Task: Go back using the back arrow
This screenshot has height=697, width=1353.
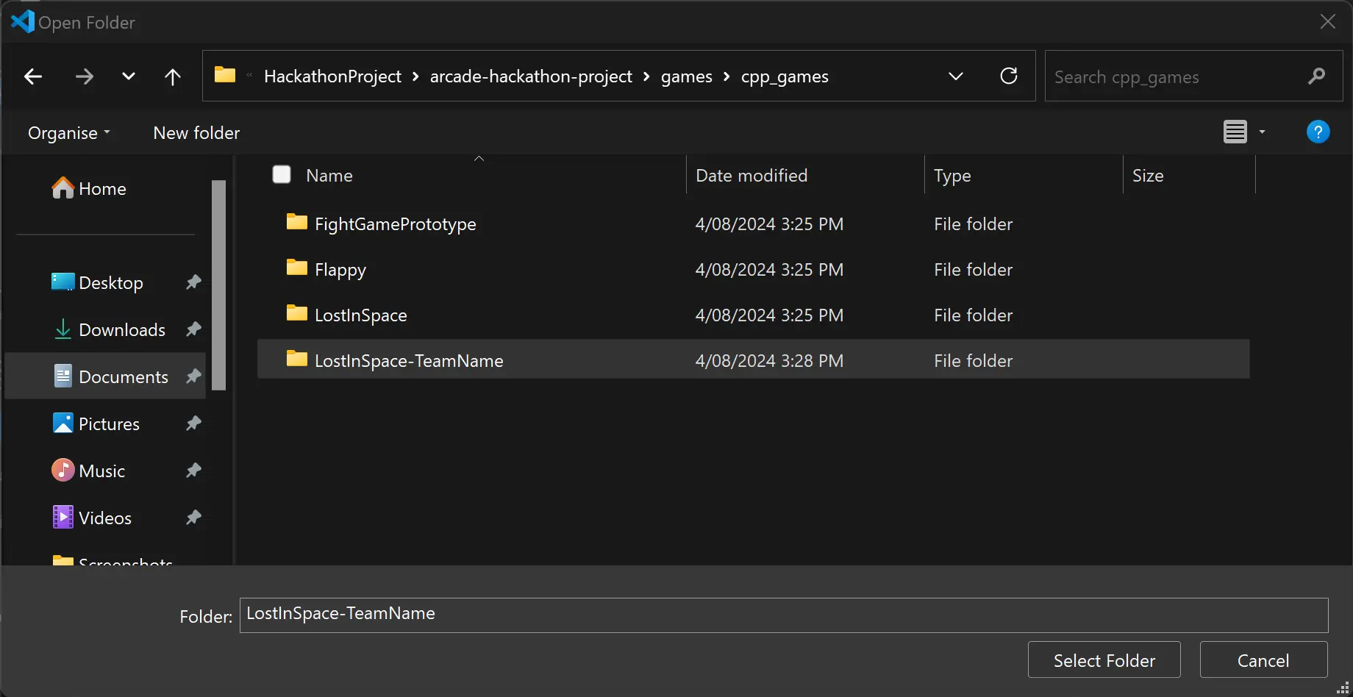Action: [33, 76]
